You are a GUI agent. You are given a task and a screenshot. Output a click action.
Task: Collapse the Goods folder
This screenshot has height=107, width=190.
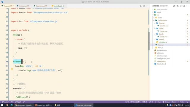[155, 34]
